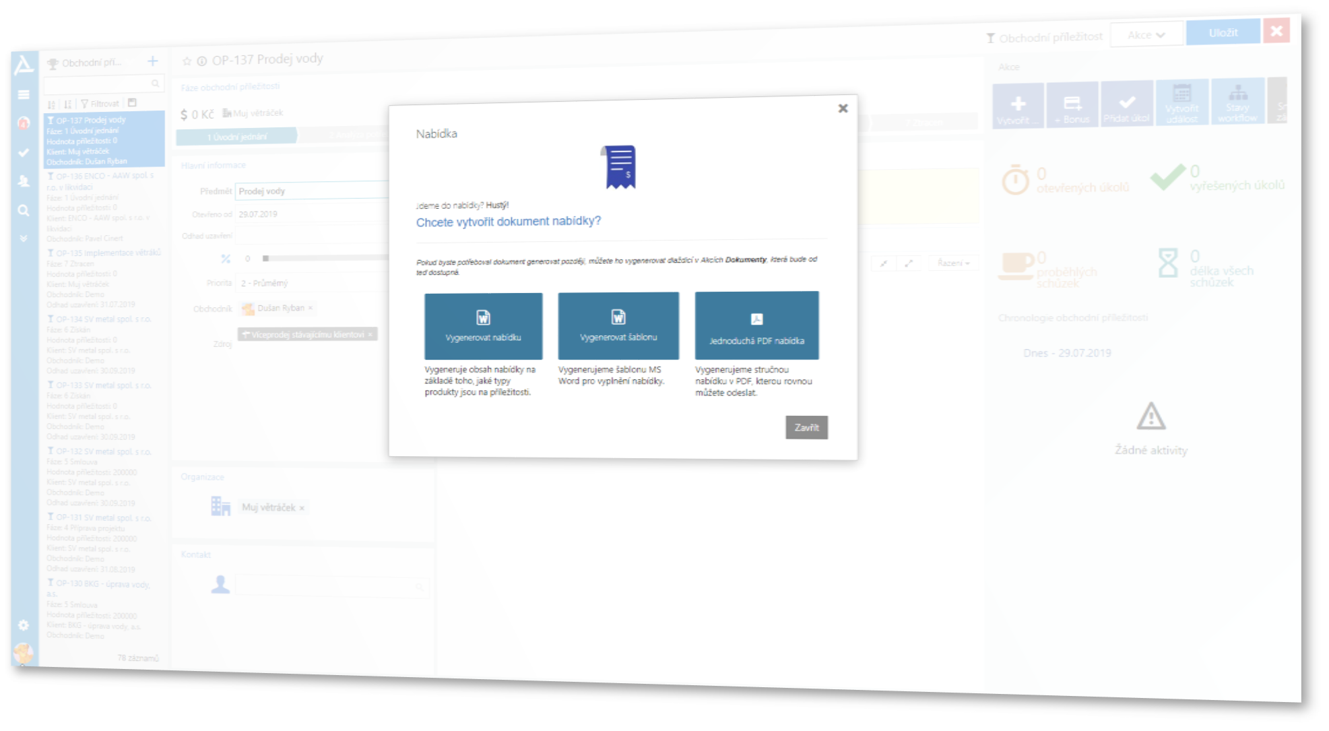Click the Otevřeno od date field
1329x731 pixels.
point(313,214)
